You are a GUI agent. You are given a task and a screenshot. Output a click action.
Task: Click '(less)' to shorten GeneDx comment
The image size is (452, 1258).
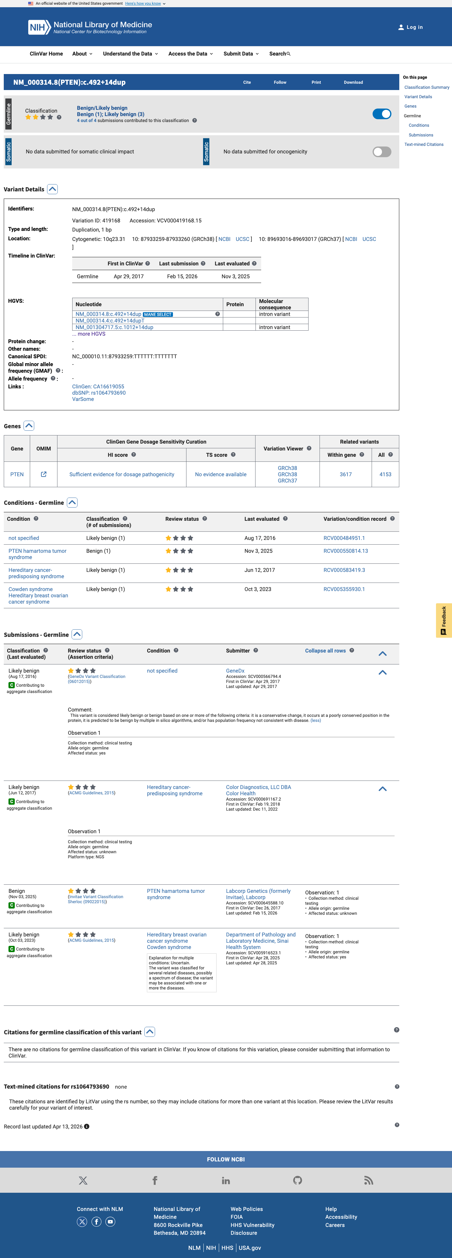tap(316, 720)
